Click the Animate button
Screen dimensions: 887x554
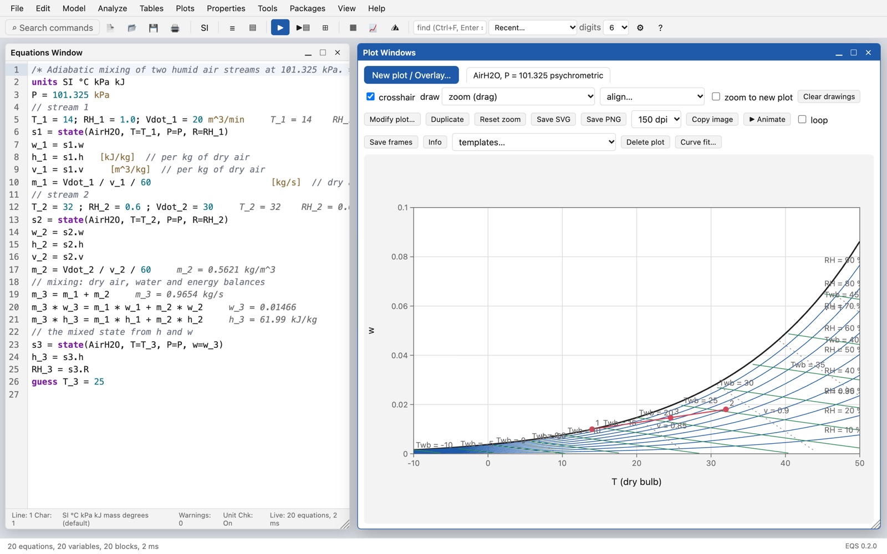[x=767, y=120]
